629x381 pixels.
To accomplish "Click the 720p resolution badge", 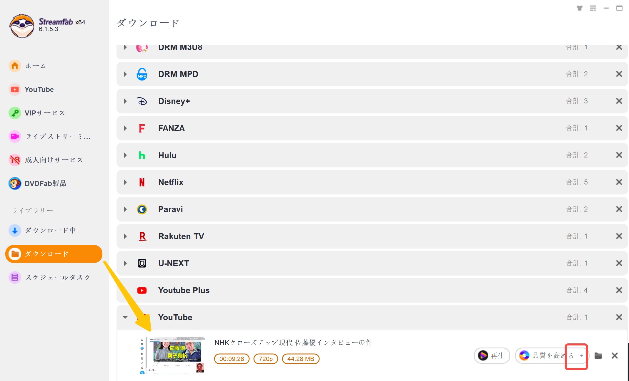I will tap(266, 359).
